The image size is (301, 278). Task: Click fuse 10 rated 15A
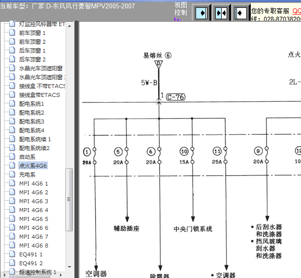[187, 156]
